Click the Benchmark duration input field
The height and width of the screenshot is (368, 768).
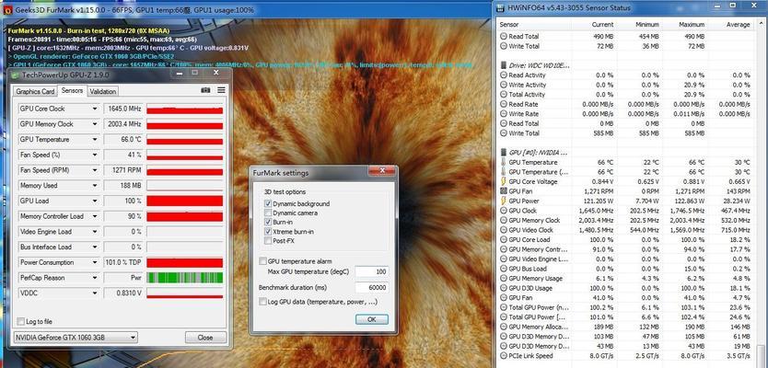point(372,287)
